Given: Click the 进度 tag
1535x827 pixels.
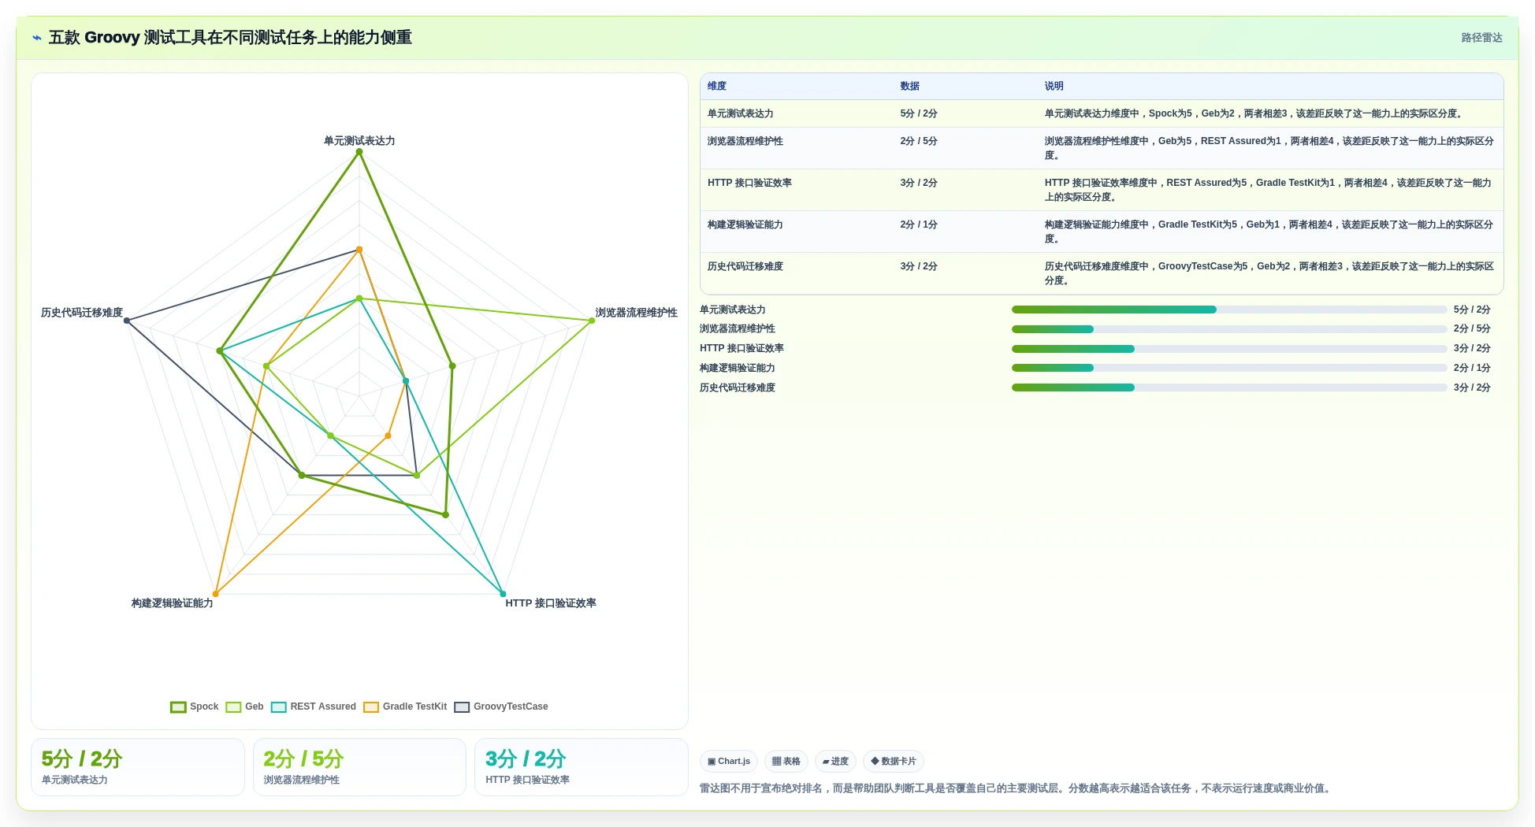Looking at the screenshot, I should 835,762.
